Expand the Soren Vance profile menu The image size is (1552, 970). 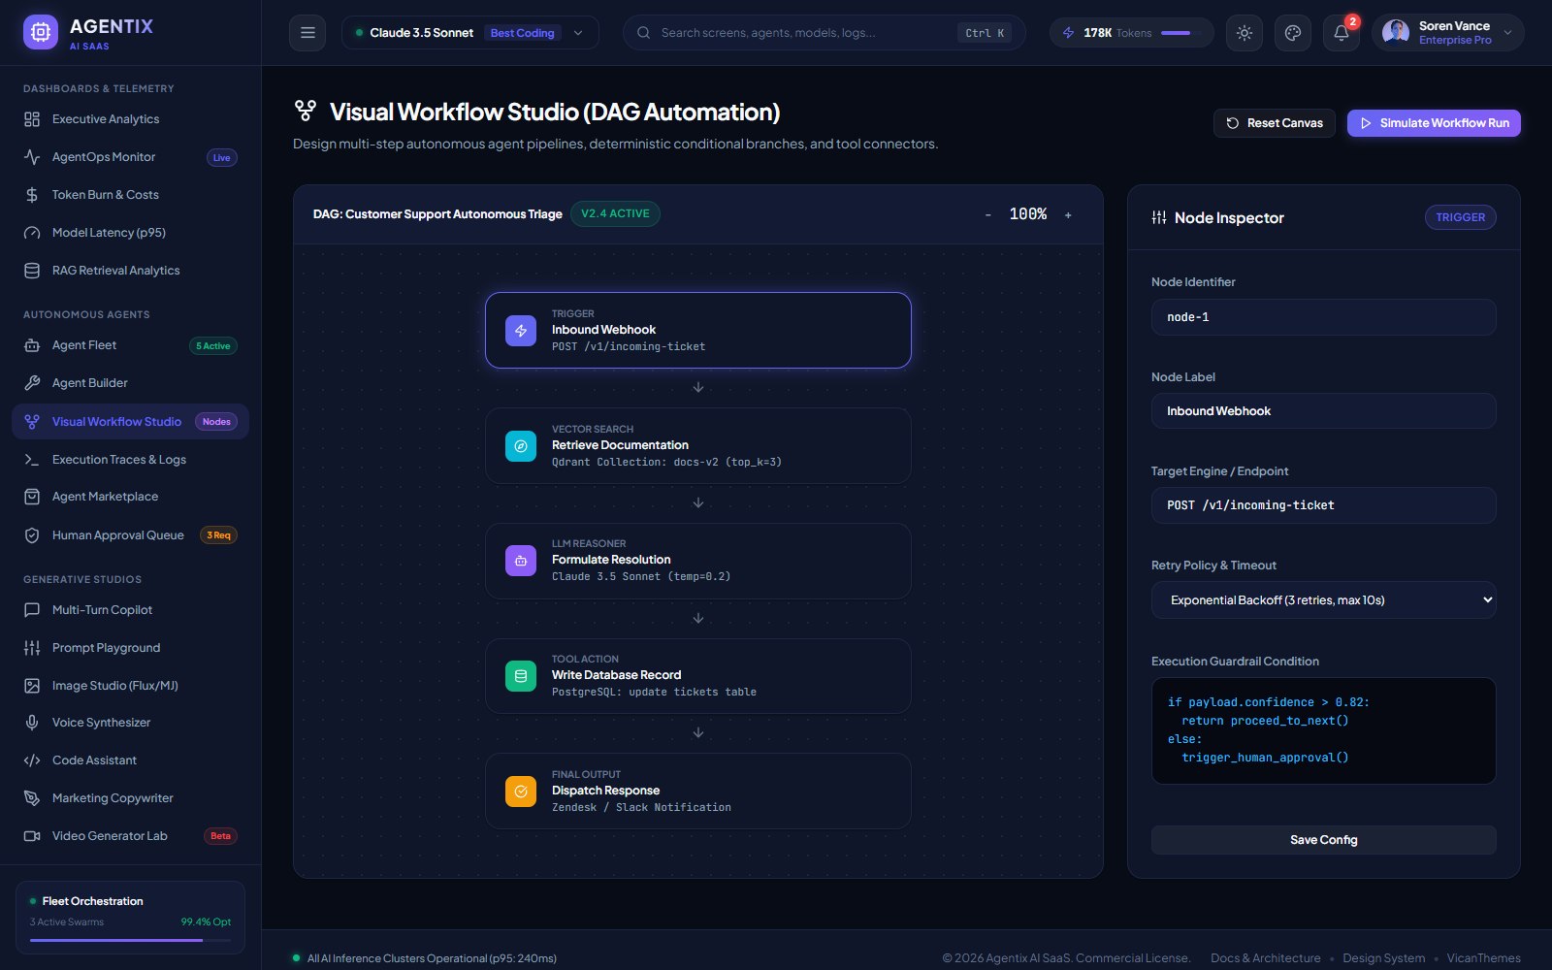click(1448, 33)
